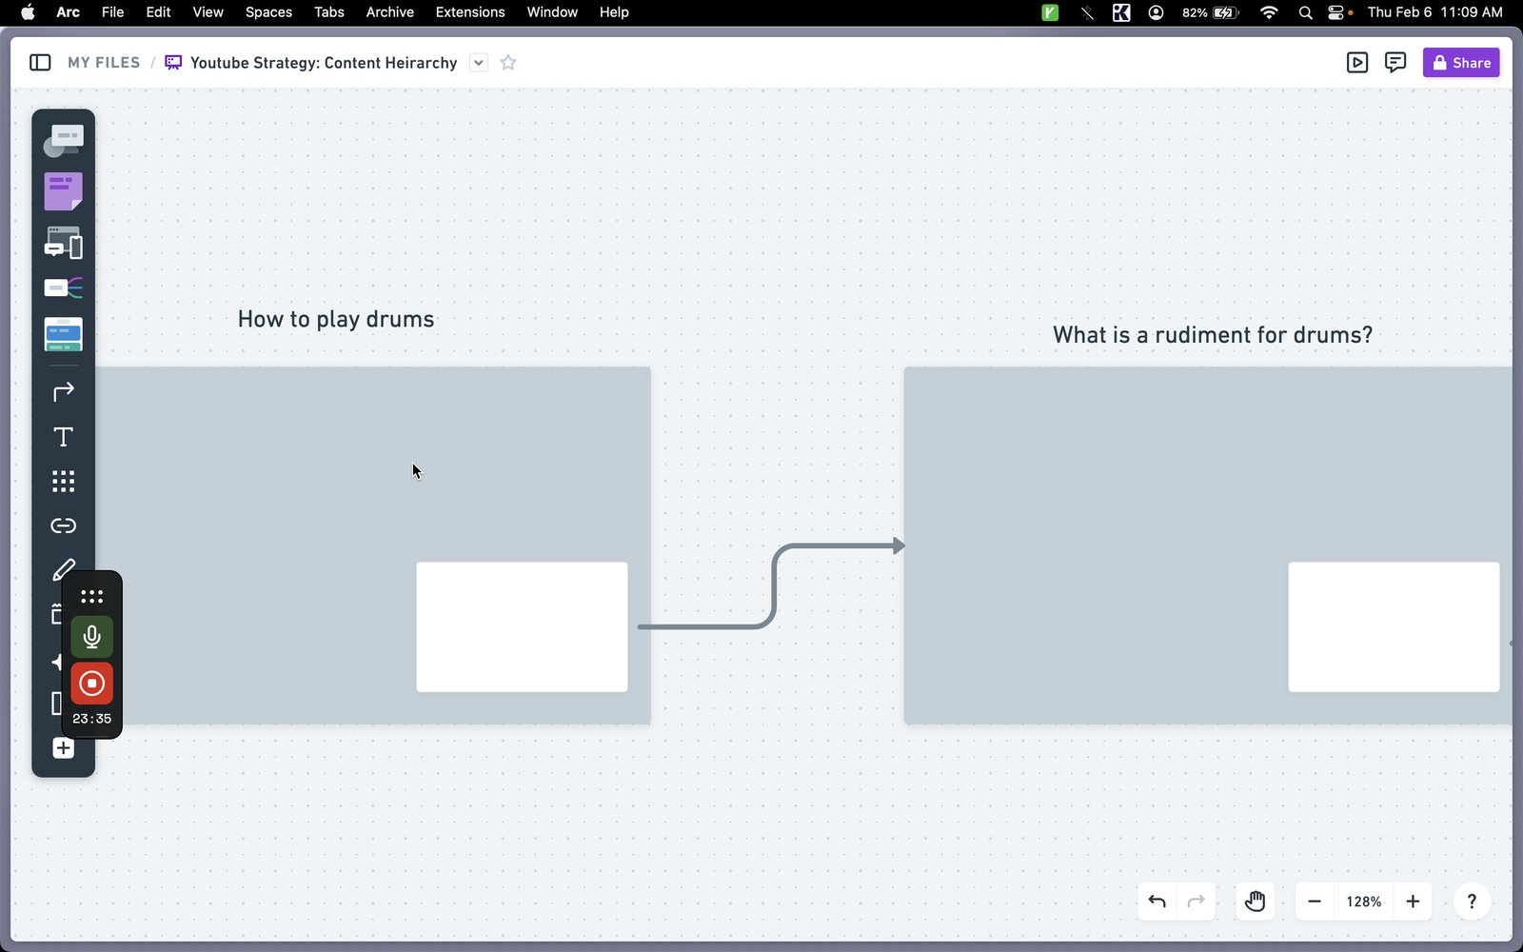Select the link tool
Image resolution: width=1523 pixels, height=952 pixels.
coord(63,526)
